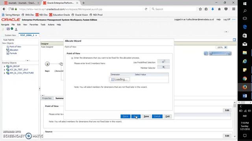
Task: Click the maximize panel icon at top right
Action: point(234,40)
